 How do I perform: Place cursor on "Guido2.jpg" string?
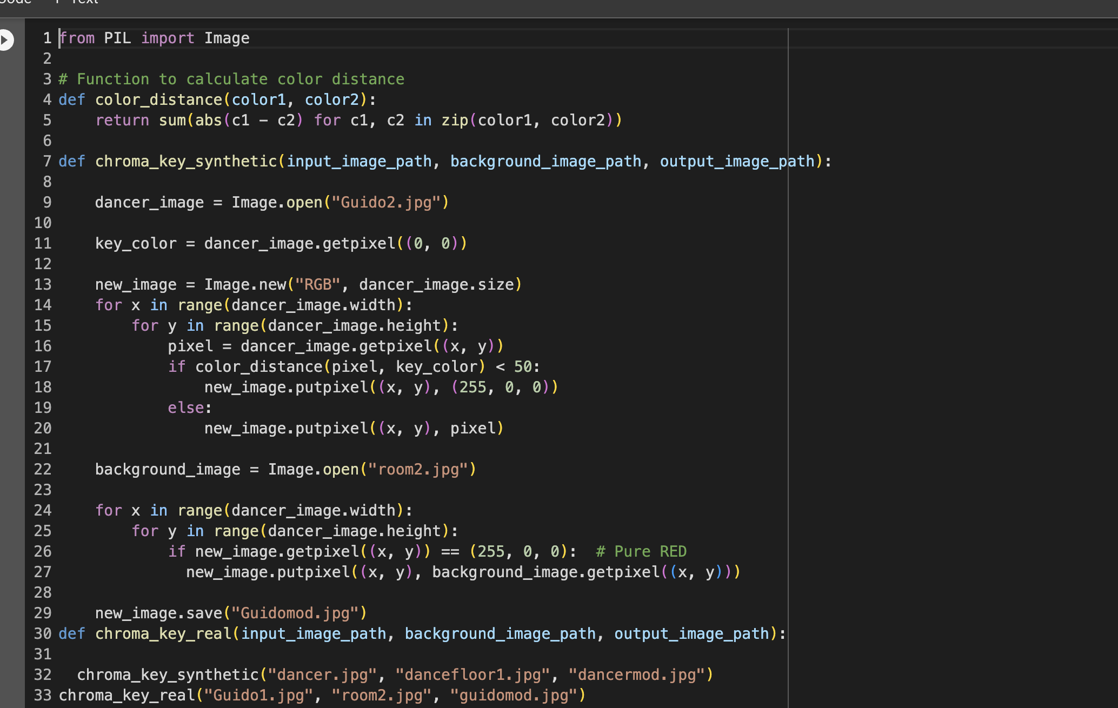[x=386, y=202]
